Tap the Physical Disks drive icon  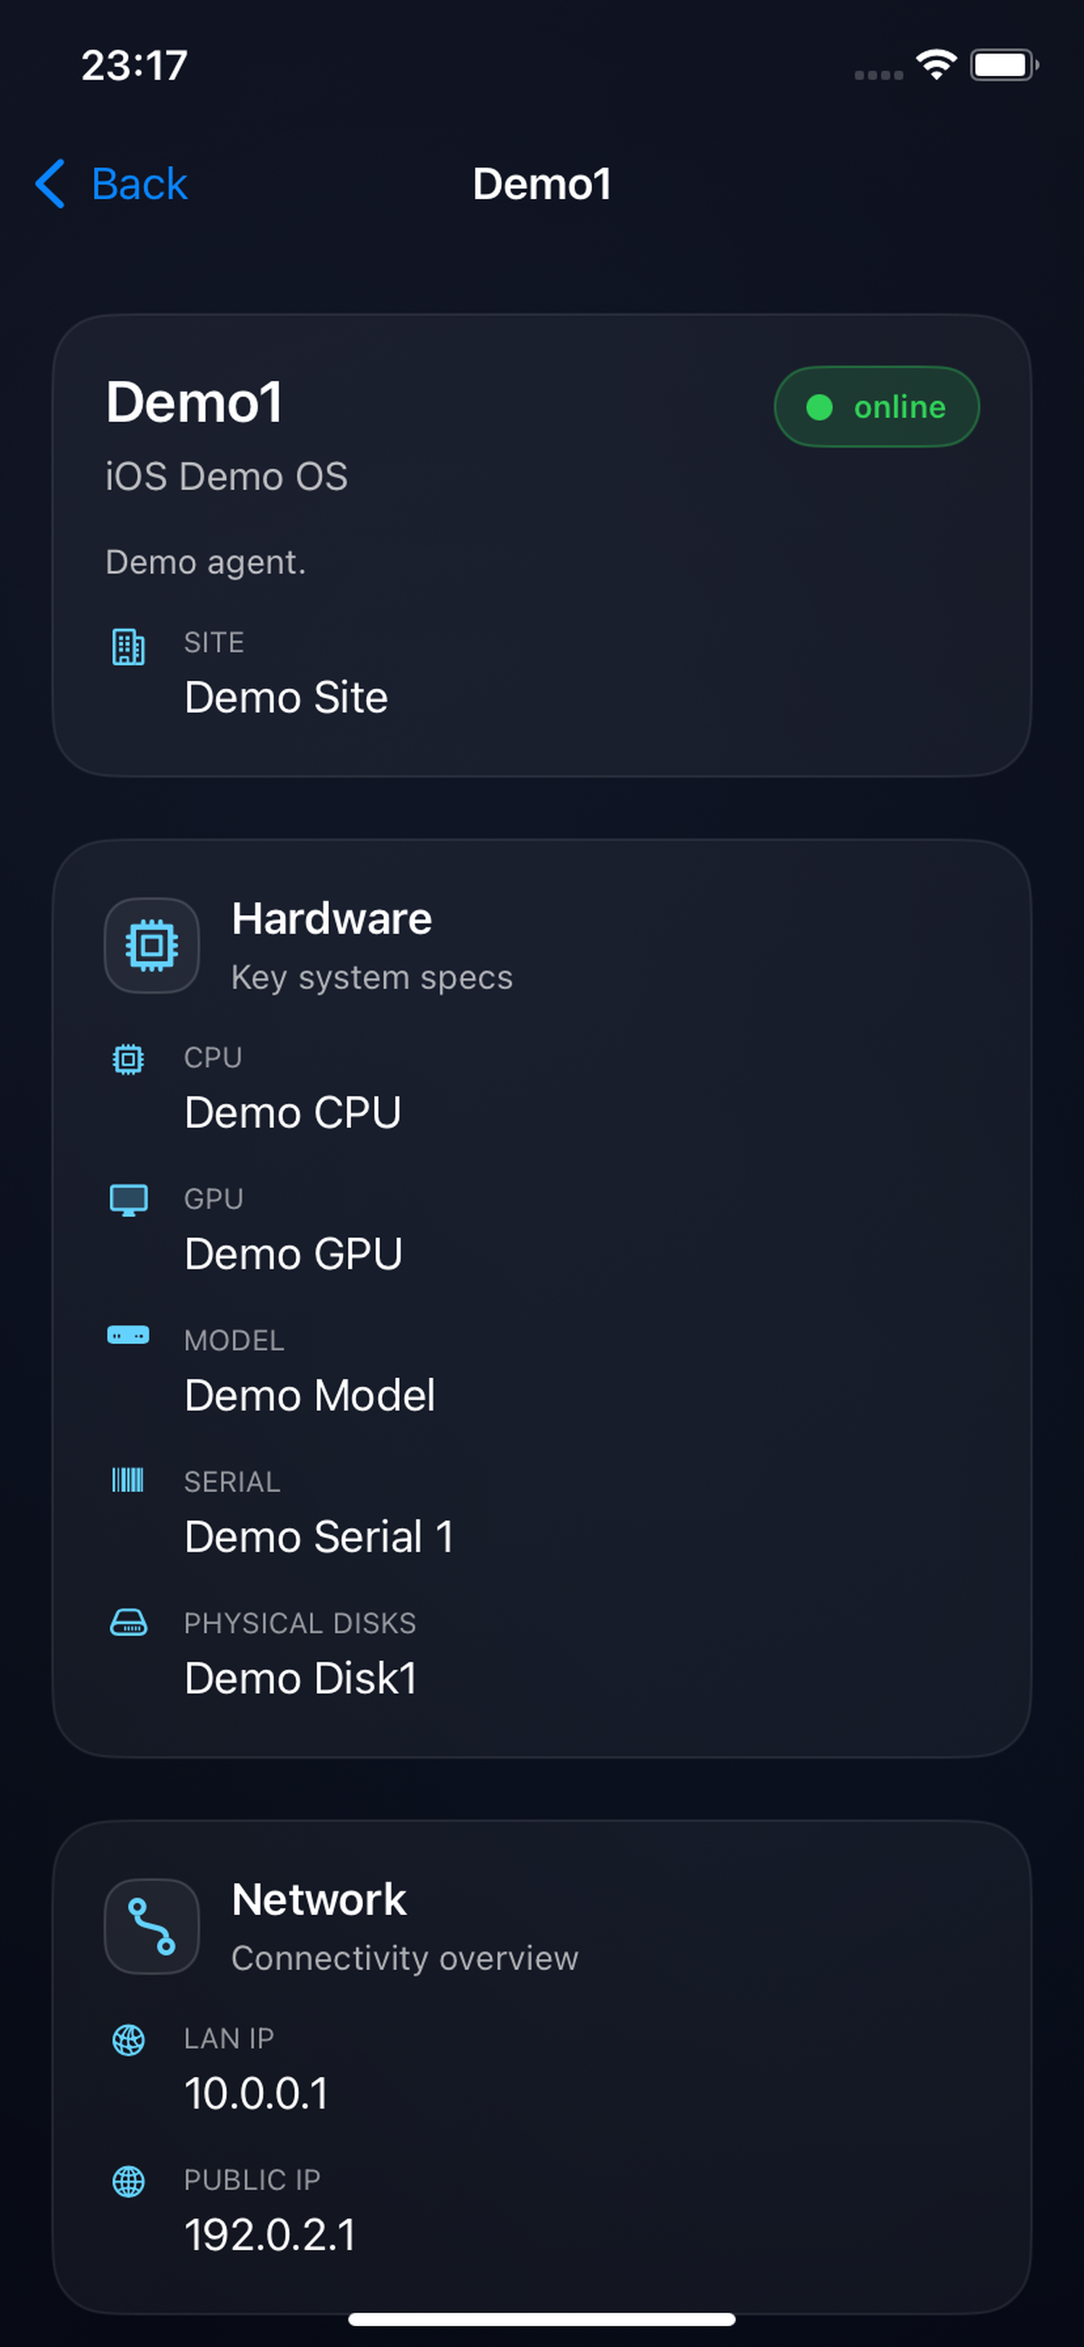click(x=128, y=1622)
